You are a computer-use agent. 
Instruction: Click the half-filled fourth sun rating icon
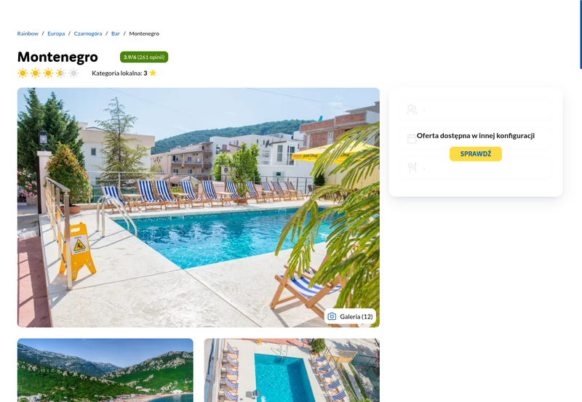[x=61, y=73]
